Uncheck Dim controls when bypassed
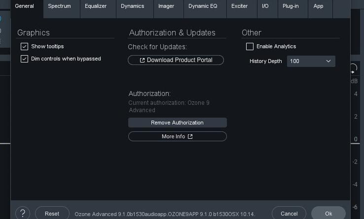The image size is (364, 219). click(24, 59)
